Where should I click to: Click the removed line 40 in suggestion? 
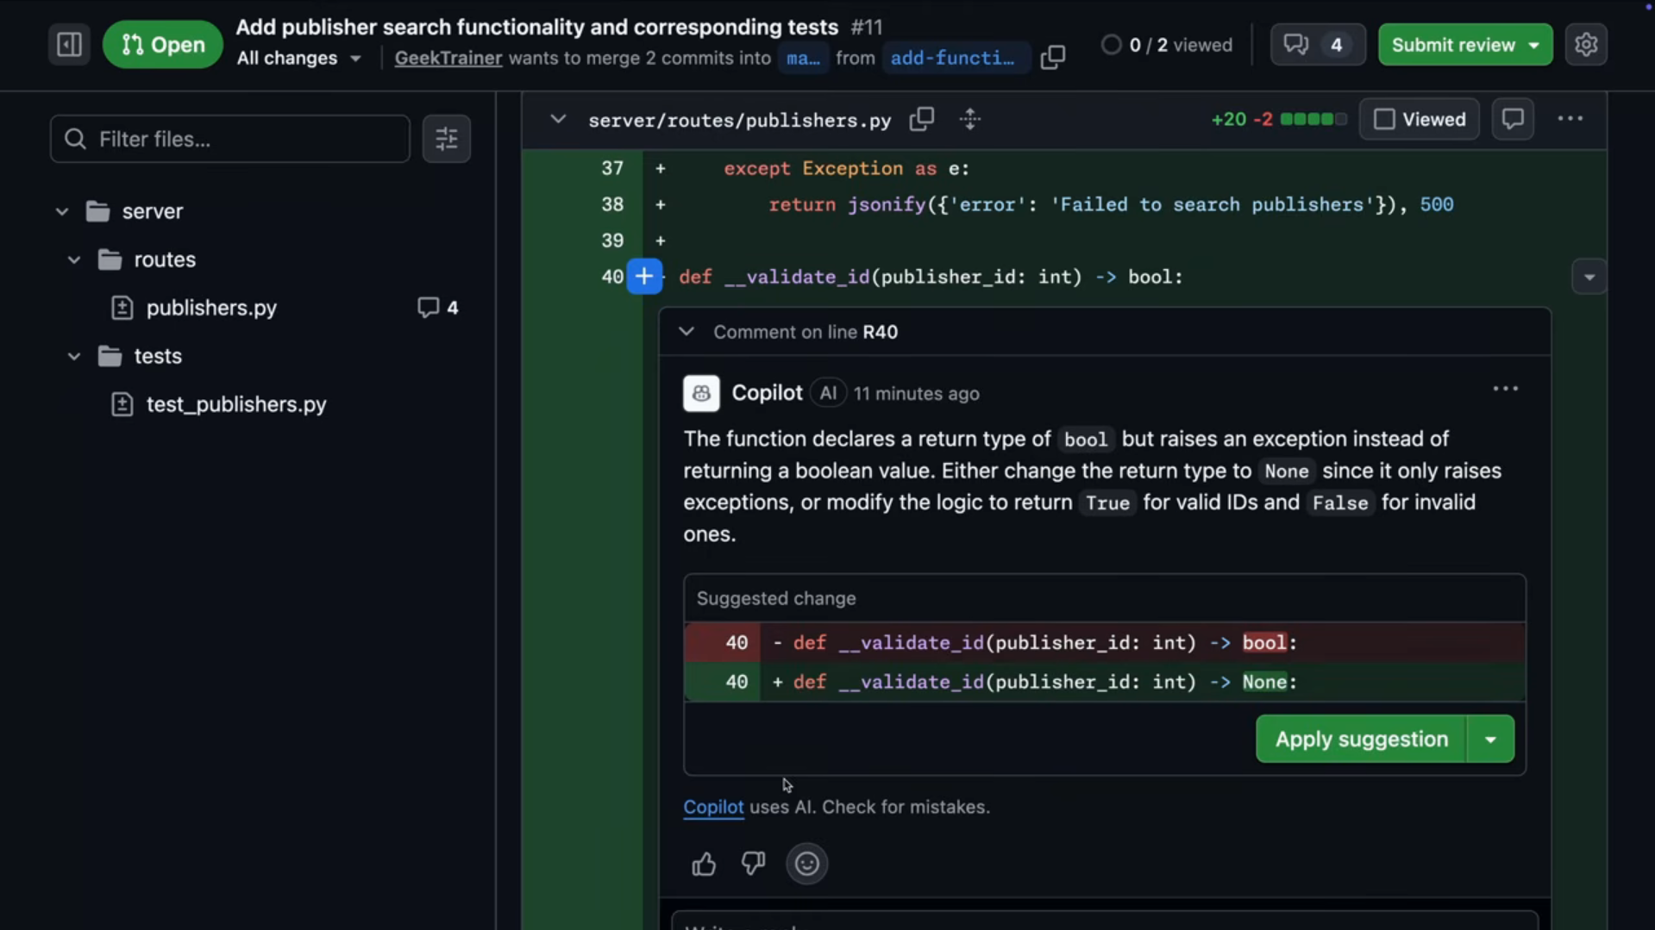pyautogui.click(x=1104, y=643)
